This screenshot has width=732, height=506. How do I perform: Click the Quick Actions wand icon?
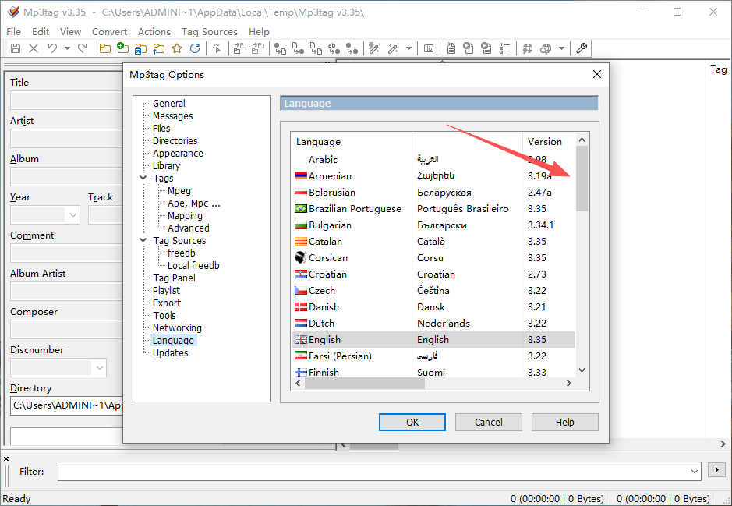(393, 48)
